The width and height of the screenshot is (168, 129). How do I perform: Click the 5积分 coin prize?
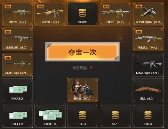pyautogui.click(x=115, y=116)
